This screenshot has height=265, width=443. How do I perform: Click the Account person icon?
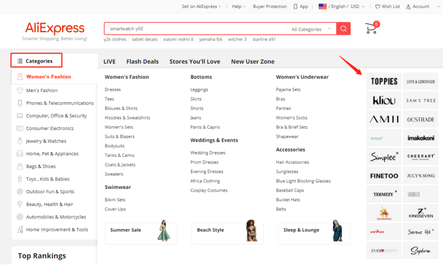pyautogui.click(x=409, y=6)
